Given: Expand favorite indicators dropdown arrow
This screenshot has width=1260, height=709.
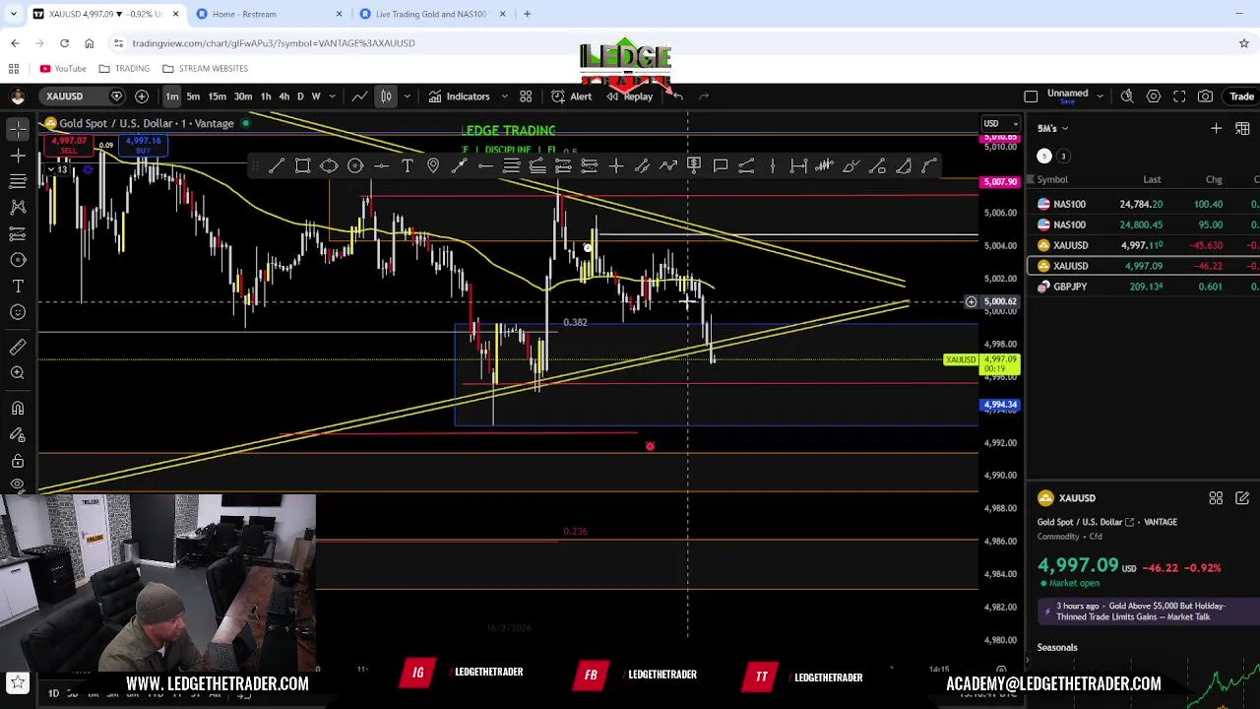Looking at the screenshot, I should (503, 96).
